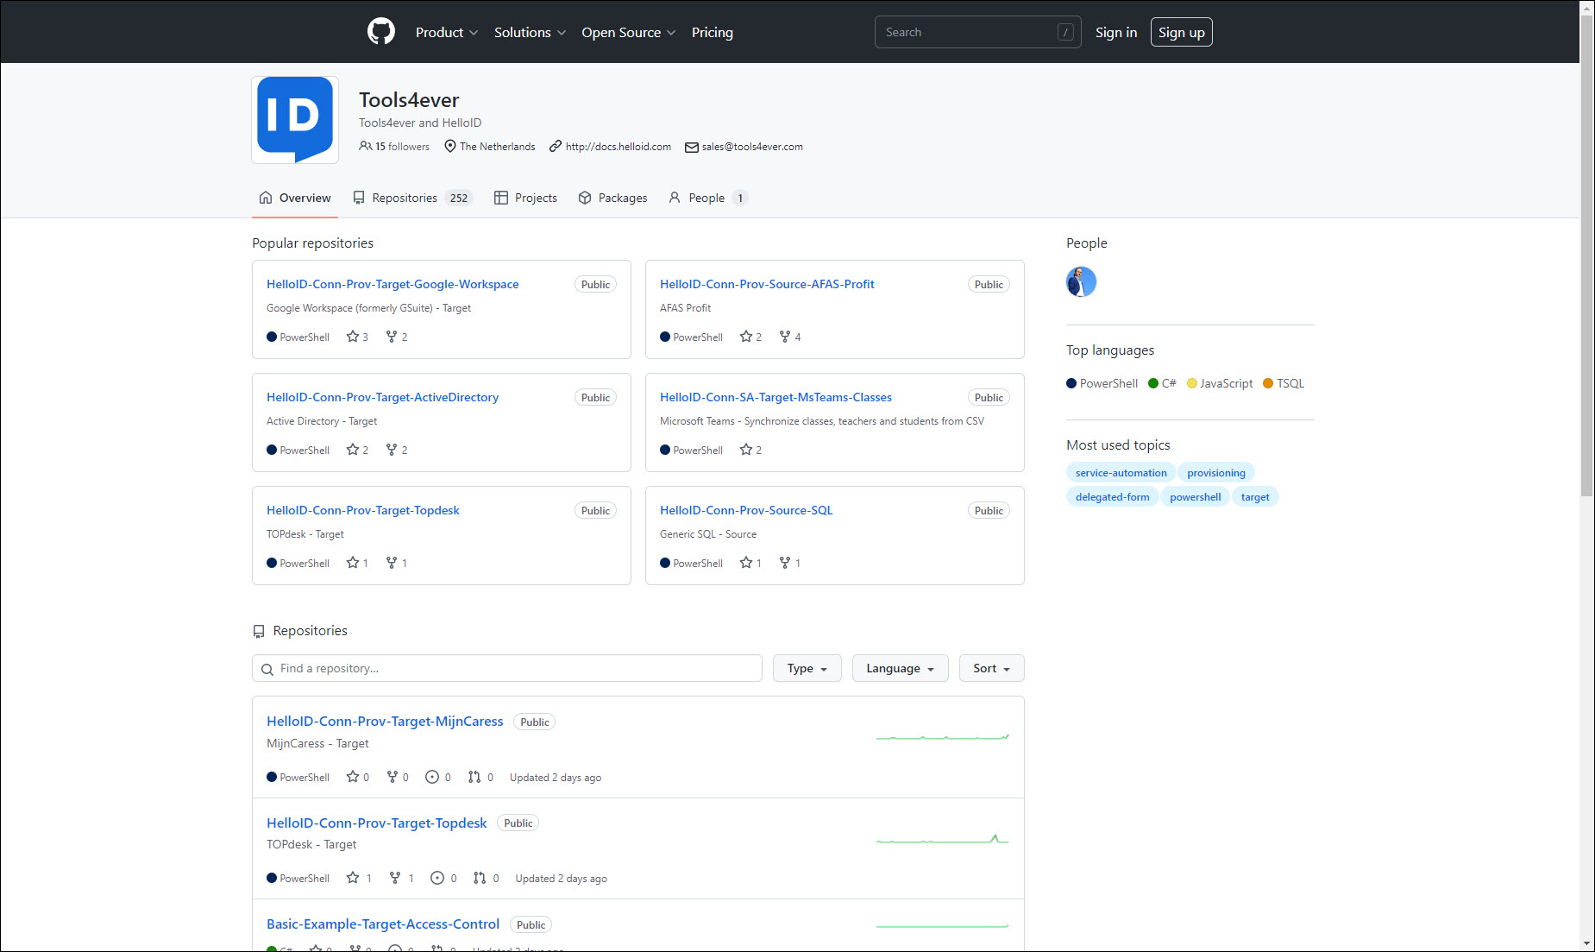Open the Language filter dropdown
The width and height of the screenshot is (1595, 952).
point(900,668)
